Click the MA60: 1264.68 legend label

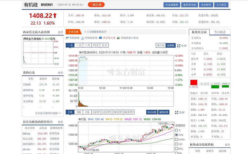click(152, 119)
